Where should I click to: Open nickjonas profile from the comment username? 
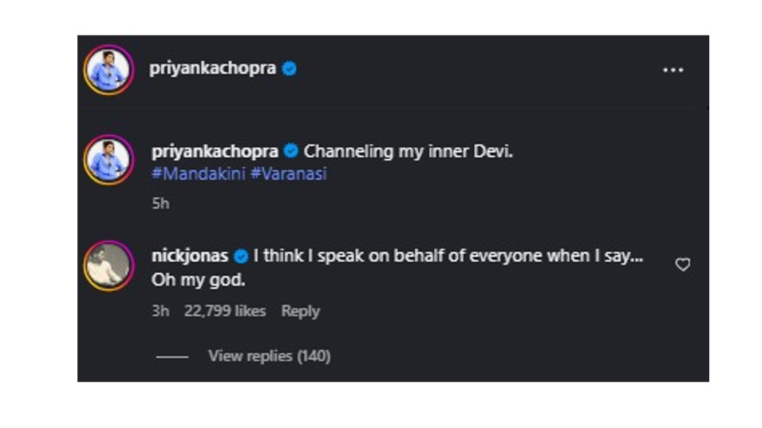[x=191, y=256]
